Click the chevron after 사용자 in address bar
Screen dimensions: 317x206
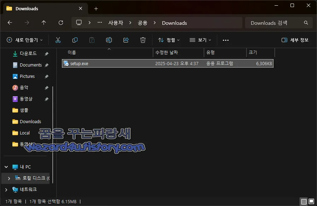(130, 23)
